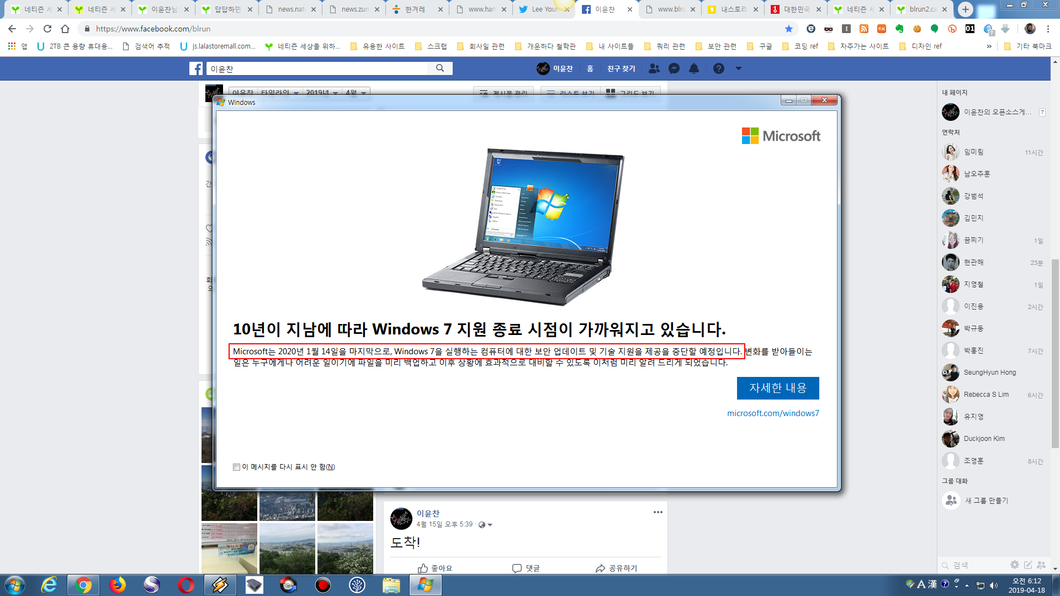Open 이윤찬의 오픈소스 page in sidebar
The width and height of the screenshot is (1060, 596).
993,112
